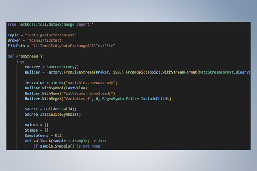
Task: Place cursor in beckhoff.tcalydataexchange module name
Action: point(46,24)
